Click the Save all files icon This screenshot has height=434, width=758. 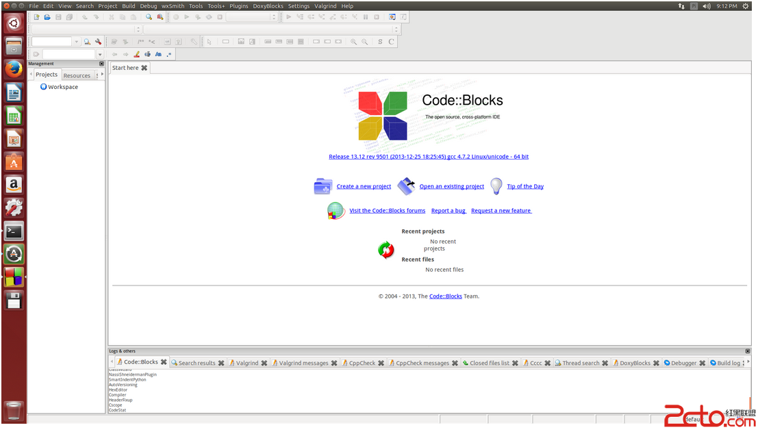tap(70, 17)
